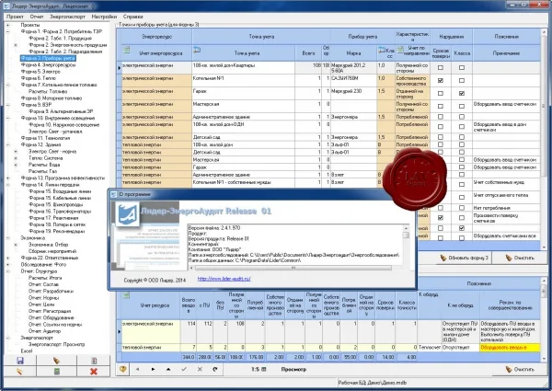Click book icon in Точка учета header
Viewport: 552px width, 391px height.
pos(197,50)
